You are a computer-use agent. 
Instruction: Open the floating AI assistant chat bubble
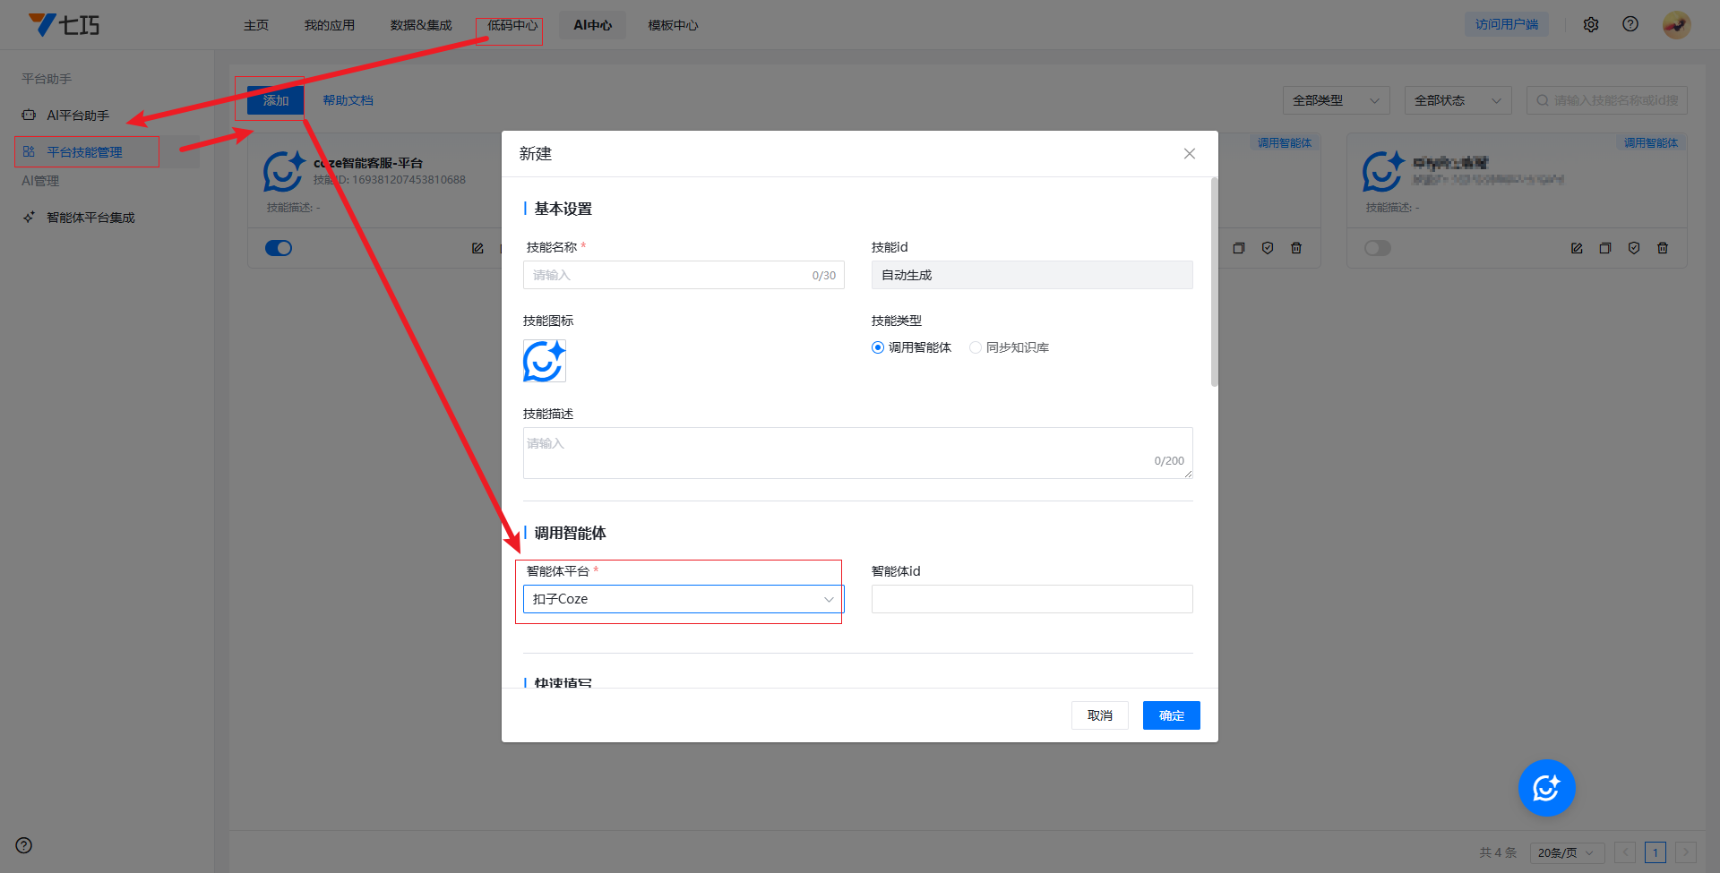(1546, 788)
